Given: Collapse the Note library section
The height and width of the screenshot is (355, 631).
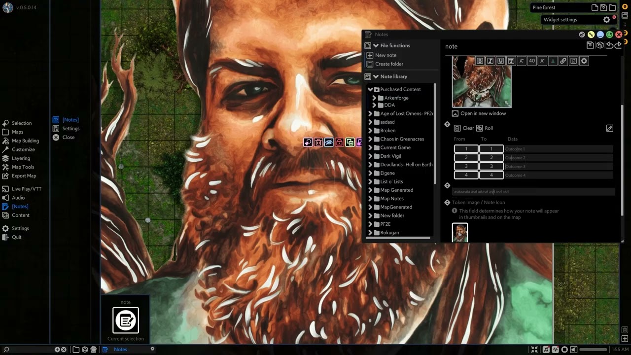Looking at the screenshot, I should point(376,76).
